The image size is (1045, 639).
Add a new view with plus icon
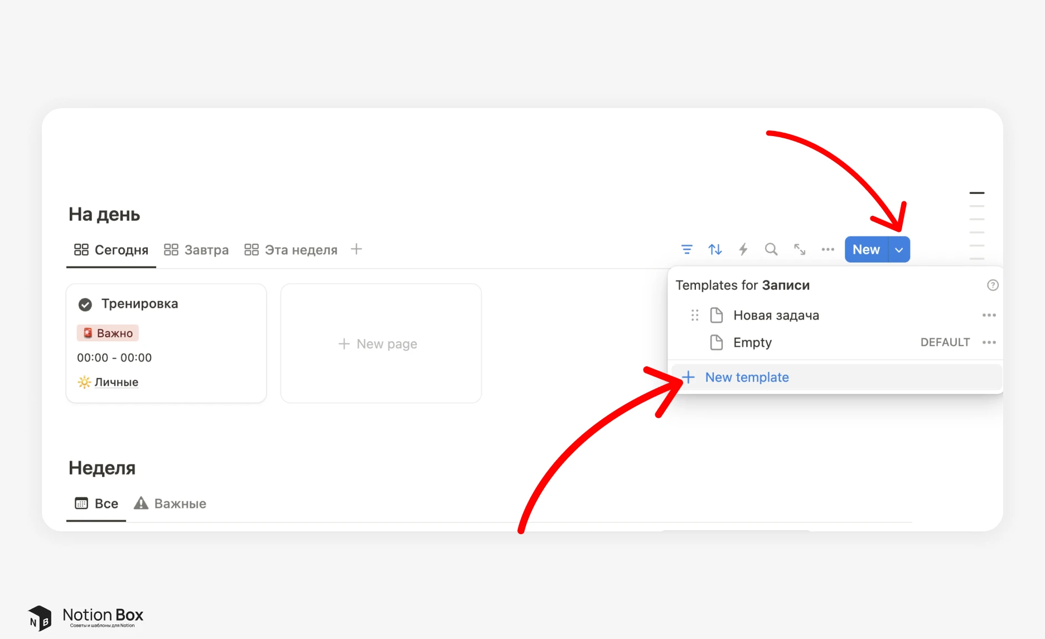pos(356,249)
